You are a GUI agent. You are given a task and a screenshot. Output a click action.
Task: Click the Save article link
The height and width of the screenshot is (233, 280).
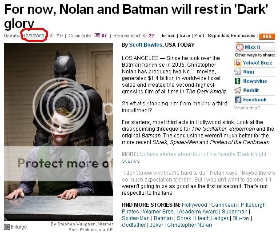coord(185,36)
